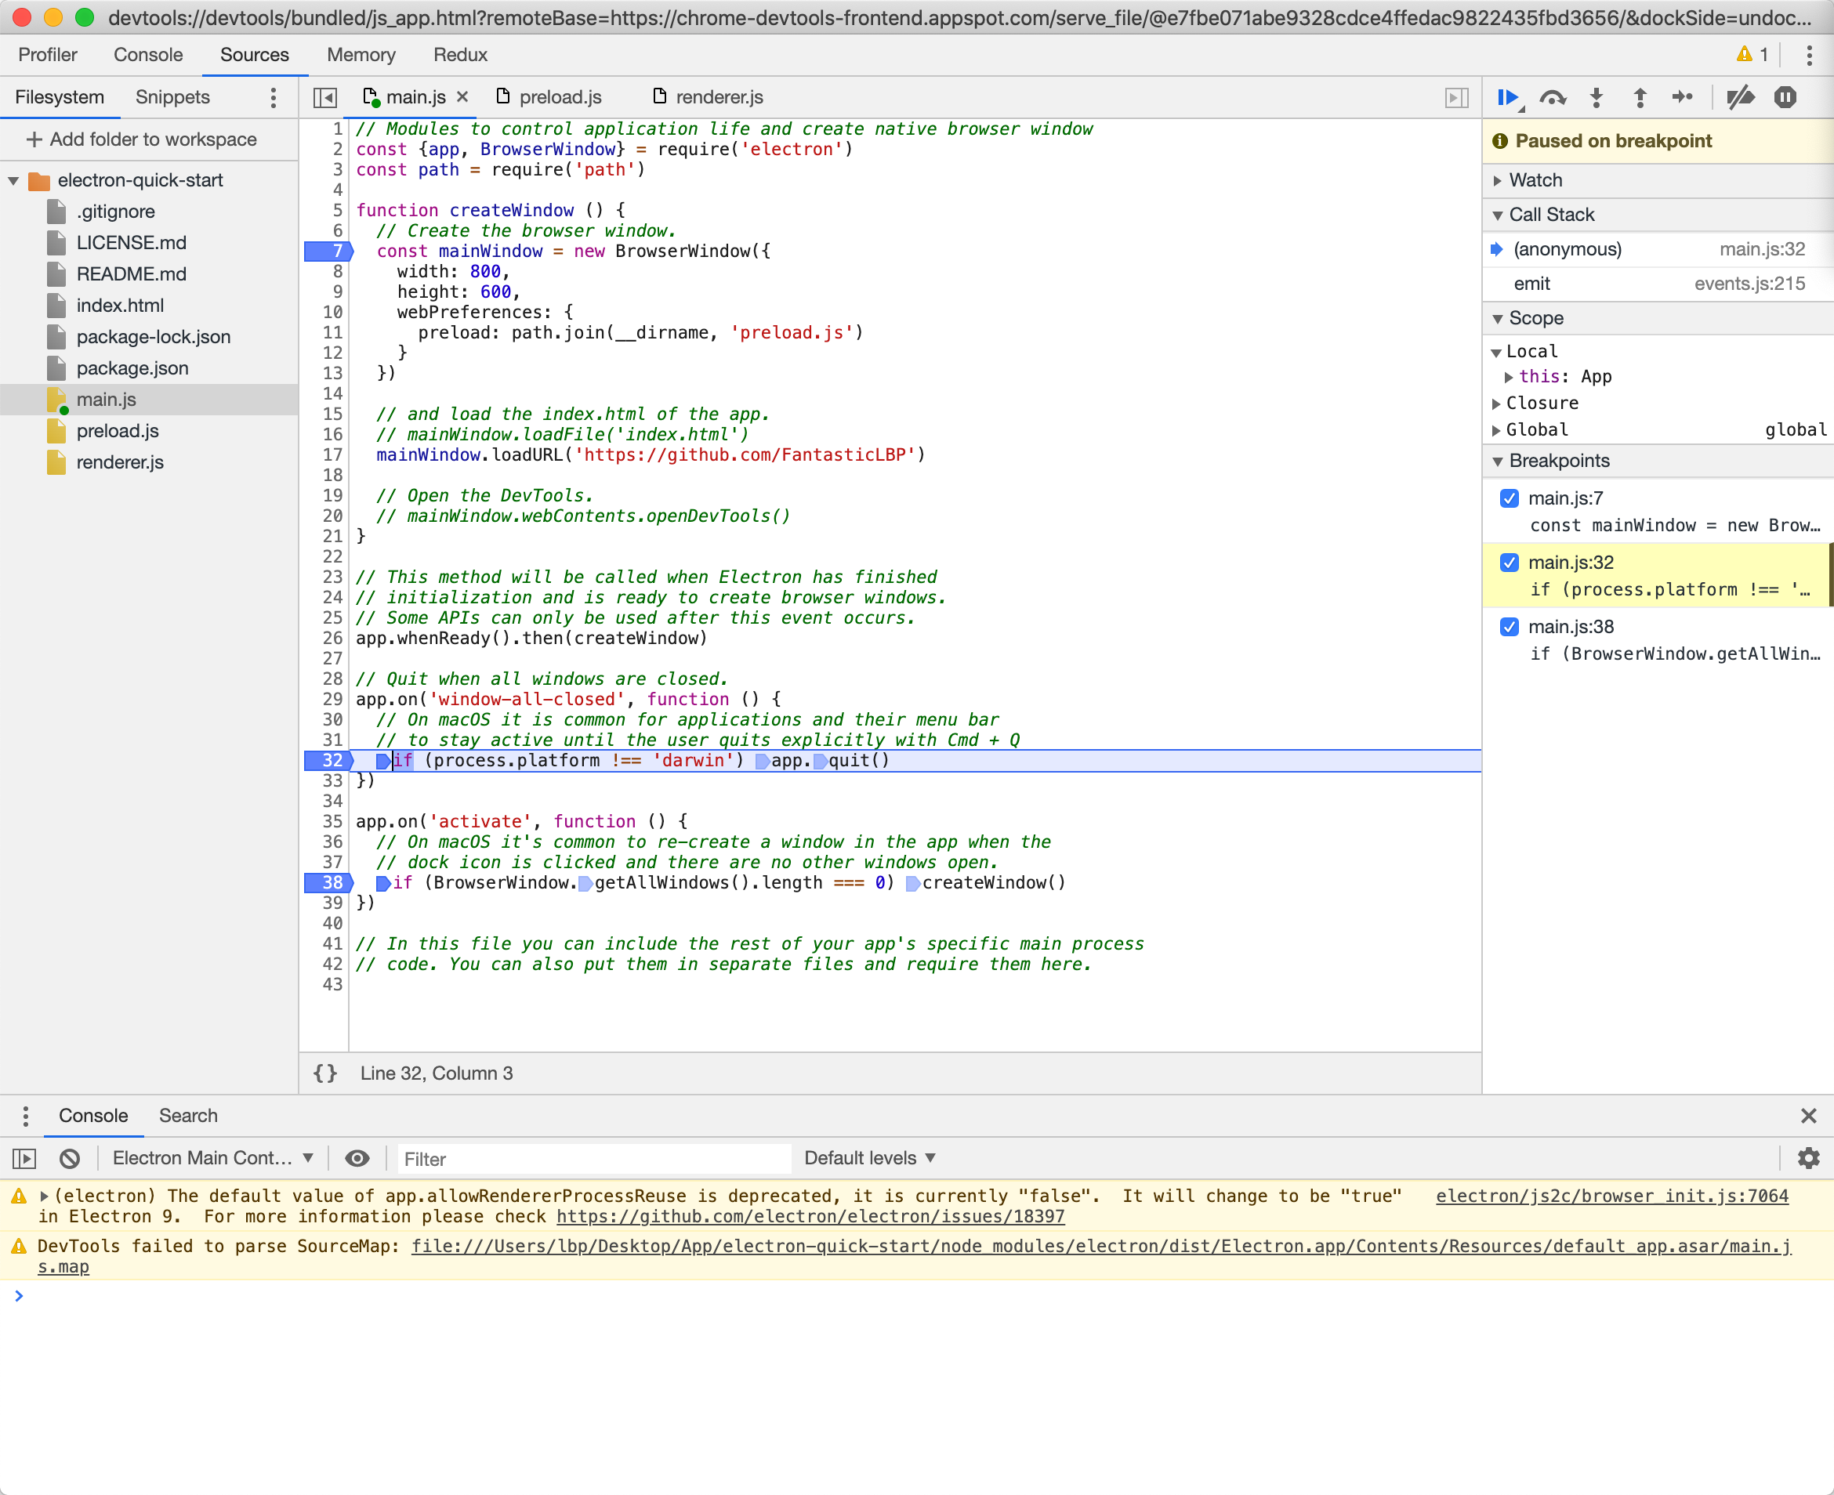The image size is (1834, 1495).
Task: Clear console with the ban icon
Action: (x=70, y=1158)
